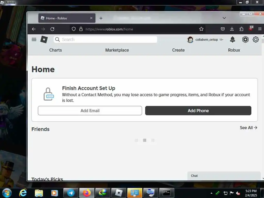Open the Roblox settings gear

click(255, 39)
